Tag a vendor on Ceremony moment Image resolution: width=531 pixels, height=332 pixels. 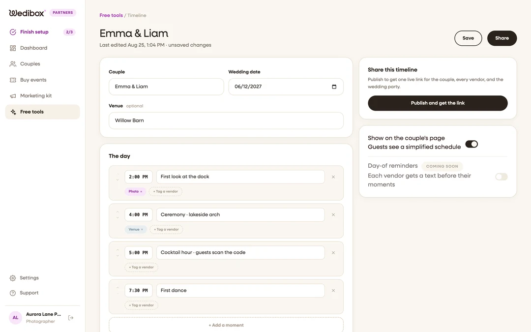[166, 229]
